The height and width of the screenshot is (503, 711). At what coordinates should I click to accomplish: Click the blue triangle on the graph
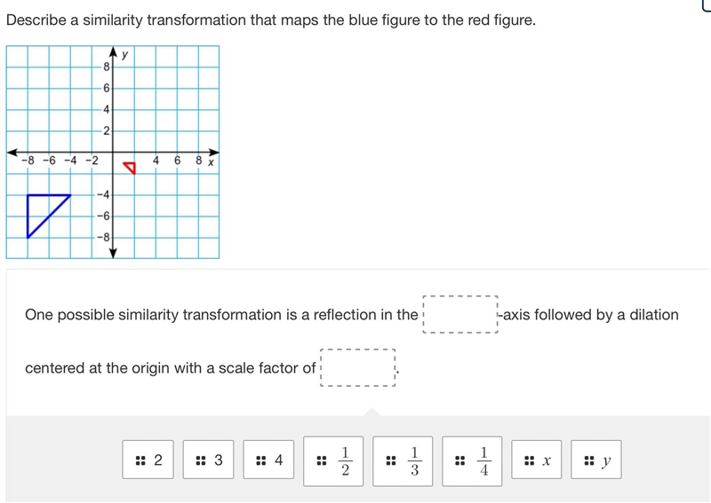[42, 209]
